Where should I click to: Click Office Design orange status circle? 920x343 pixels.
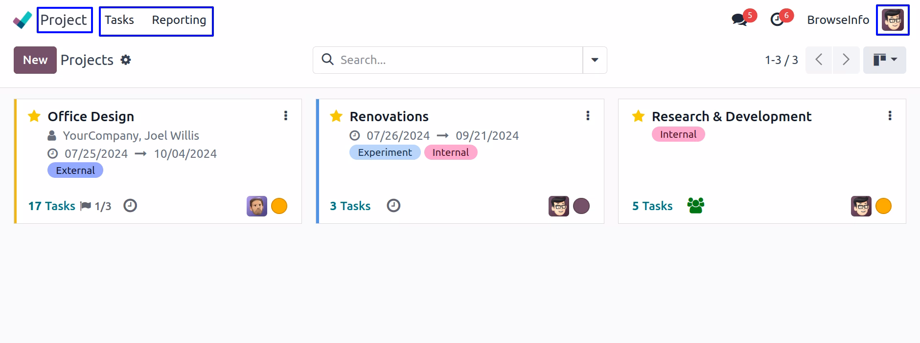tap(279, 206)
